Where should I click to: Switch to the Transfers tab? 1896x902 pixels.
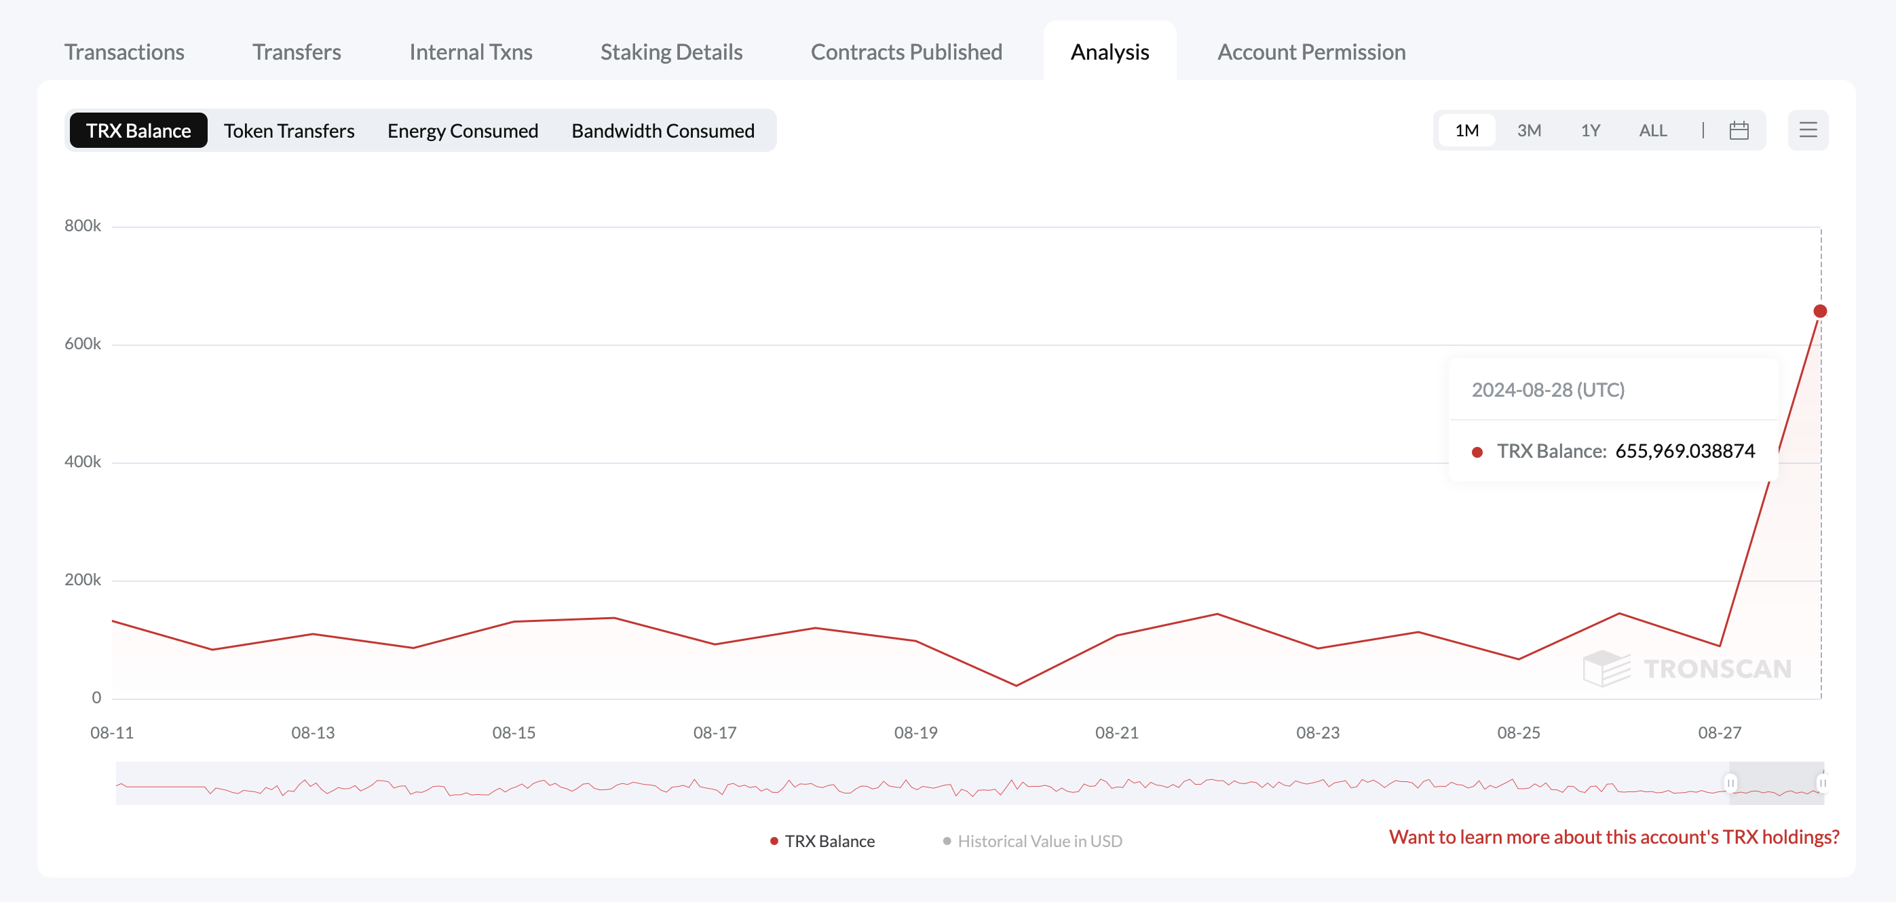coord(297,52)
